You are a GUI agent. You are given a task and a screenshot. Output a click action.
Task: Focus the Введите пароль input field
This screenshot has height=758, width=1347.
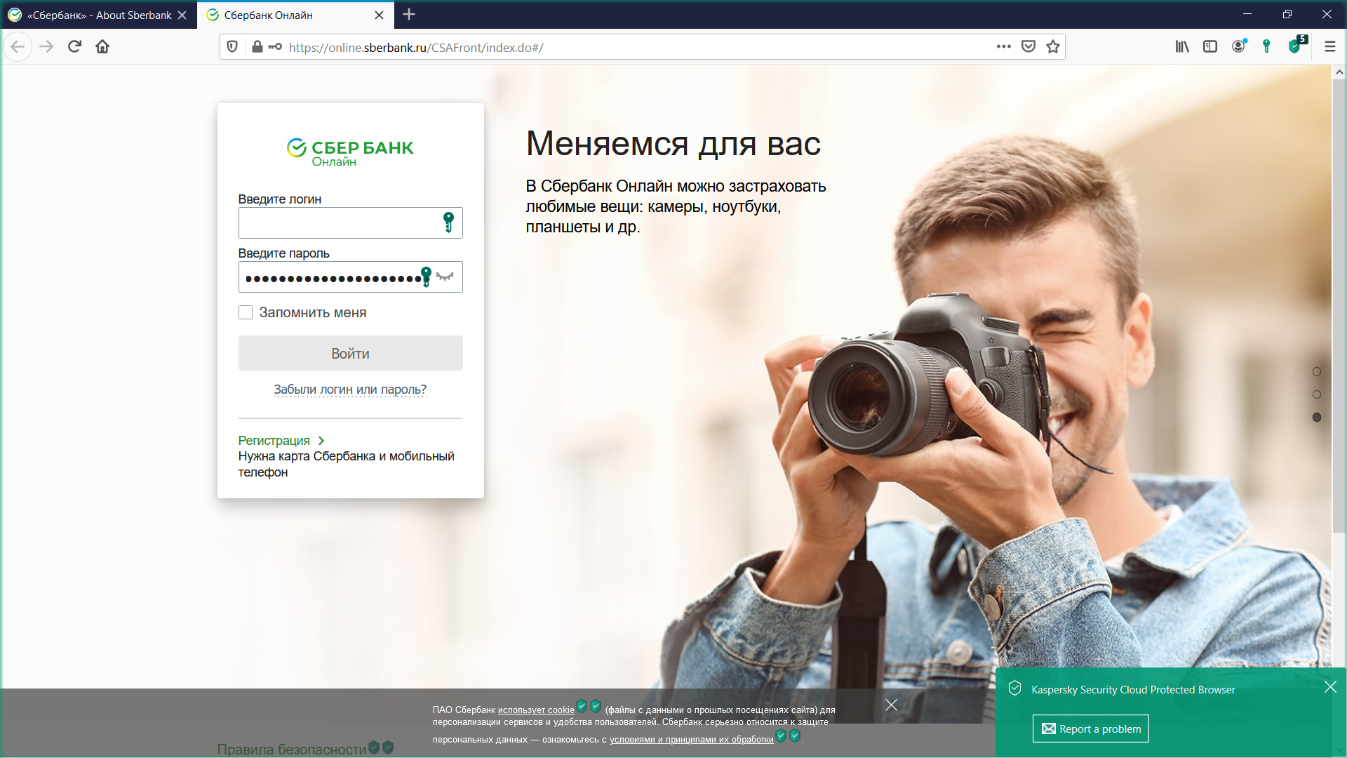[351, 277]
